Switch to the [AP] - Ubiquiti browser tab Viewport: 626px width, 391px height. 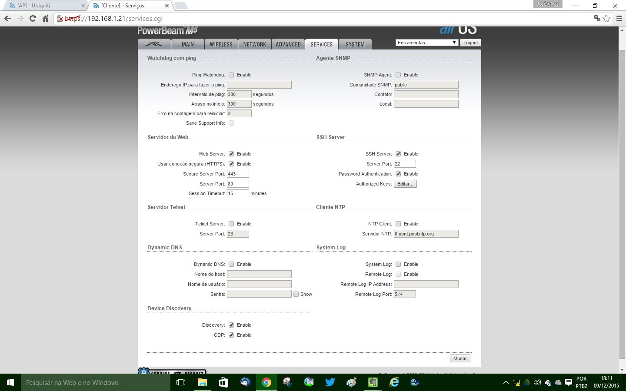[x=45, y=6]
